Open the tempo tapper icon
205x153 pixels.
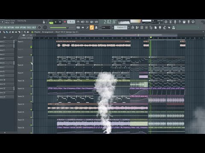tap(164, 28)
